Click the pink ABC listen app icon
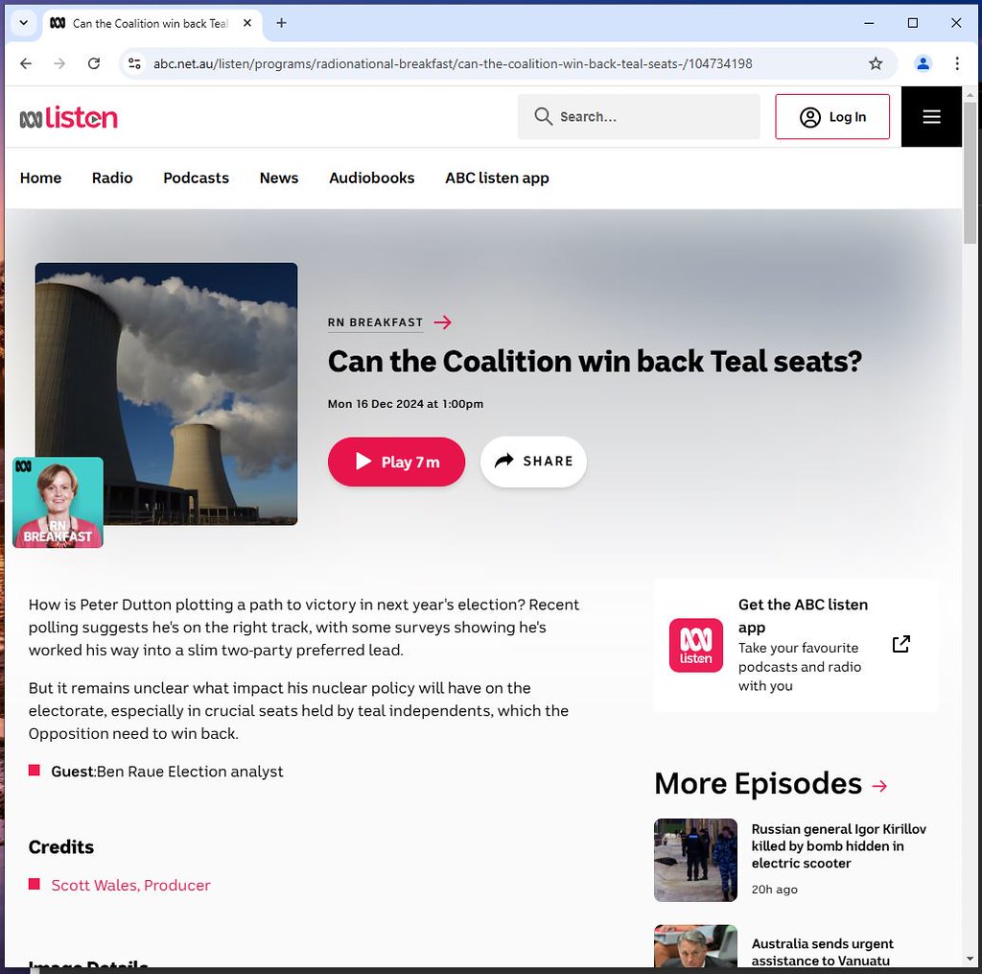982x974 pixels. coord(696,645)
